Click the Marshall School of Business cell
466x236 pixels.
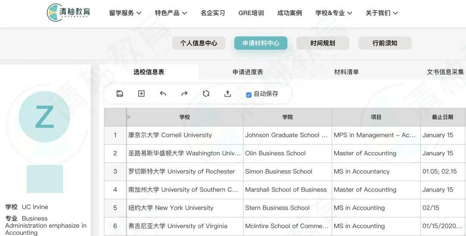(x=287, y=190)
